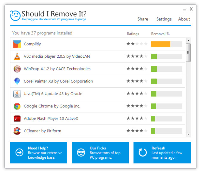Click Adobe Flash Player's star rating
The height and width of the screenshot is (173, 203).
click(x=137, y=118)
